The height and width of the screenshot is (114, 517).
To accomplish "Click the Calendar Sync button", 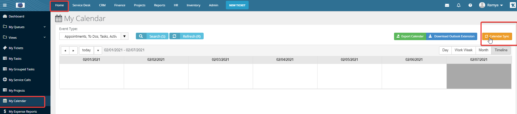I will [x=497, y=36].
